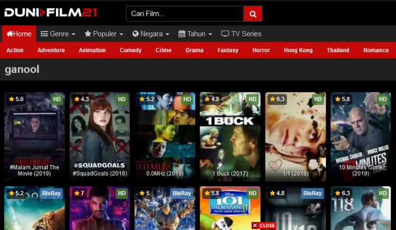Open the #SquadGoals (2018) poster
Image resolution: width=396 pixels, height=230 pixels.
[x=100, y=137]
